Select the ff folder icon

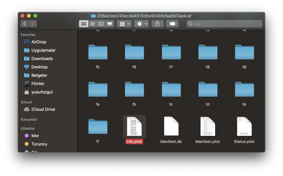pyautogui.click(x=98, y=126)
